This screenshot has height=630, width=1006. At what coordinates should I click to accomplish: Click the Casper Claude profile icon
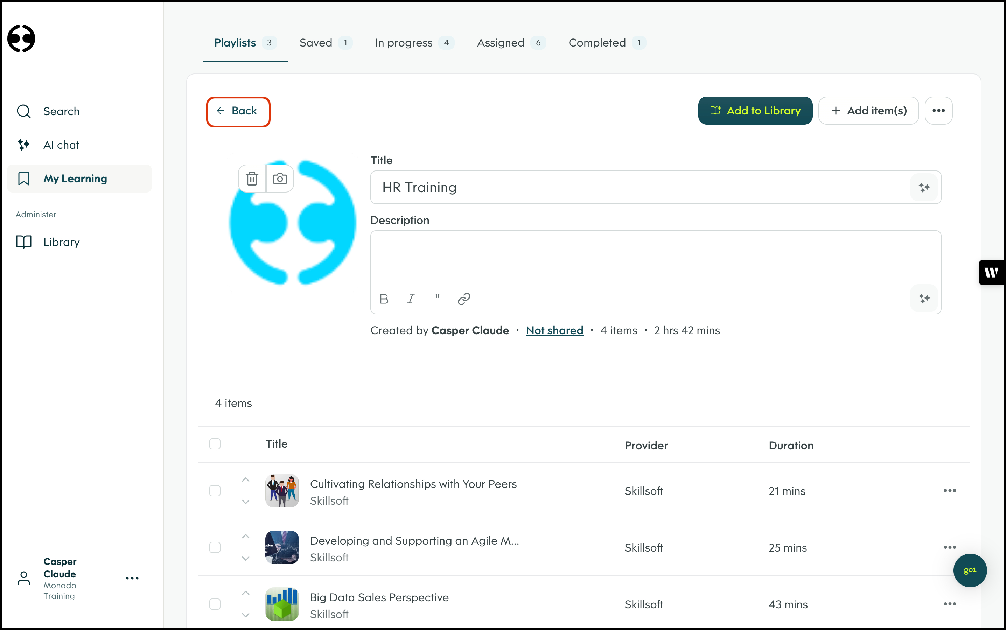(x=24, y=578)
